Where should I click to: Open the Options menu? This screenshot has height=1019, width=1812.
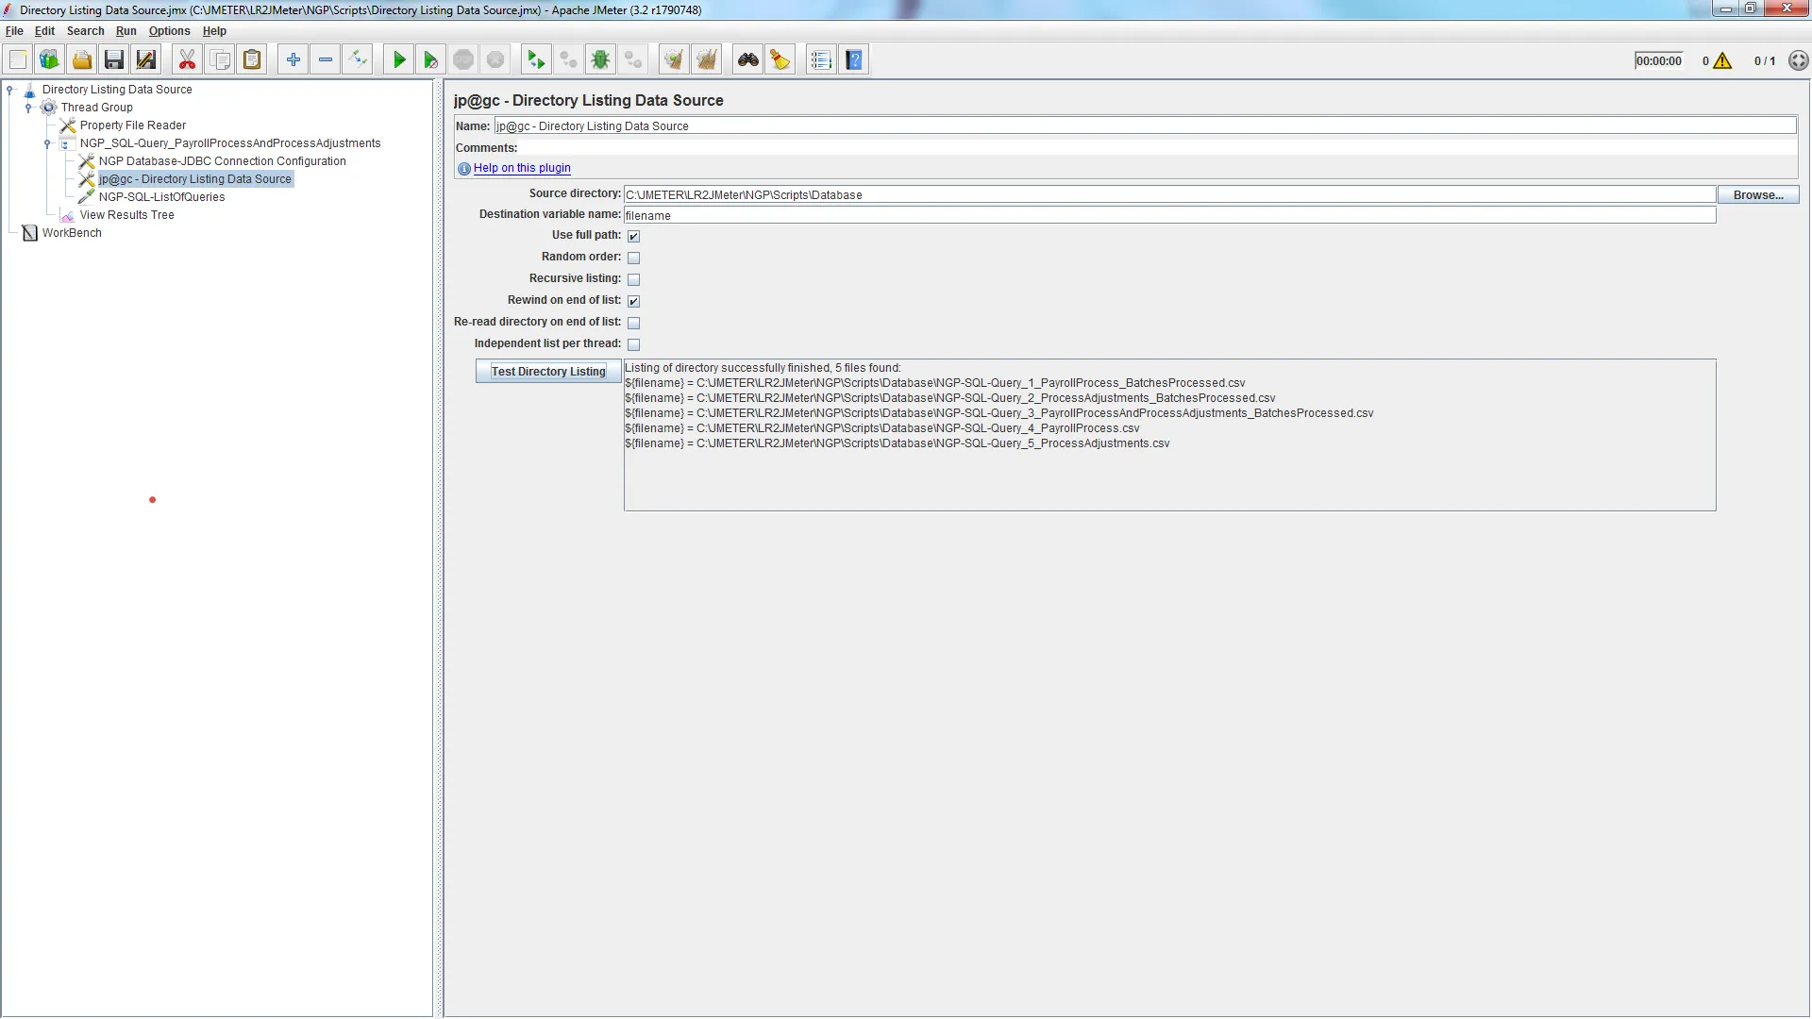point(169,31)
